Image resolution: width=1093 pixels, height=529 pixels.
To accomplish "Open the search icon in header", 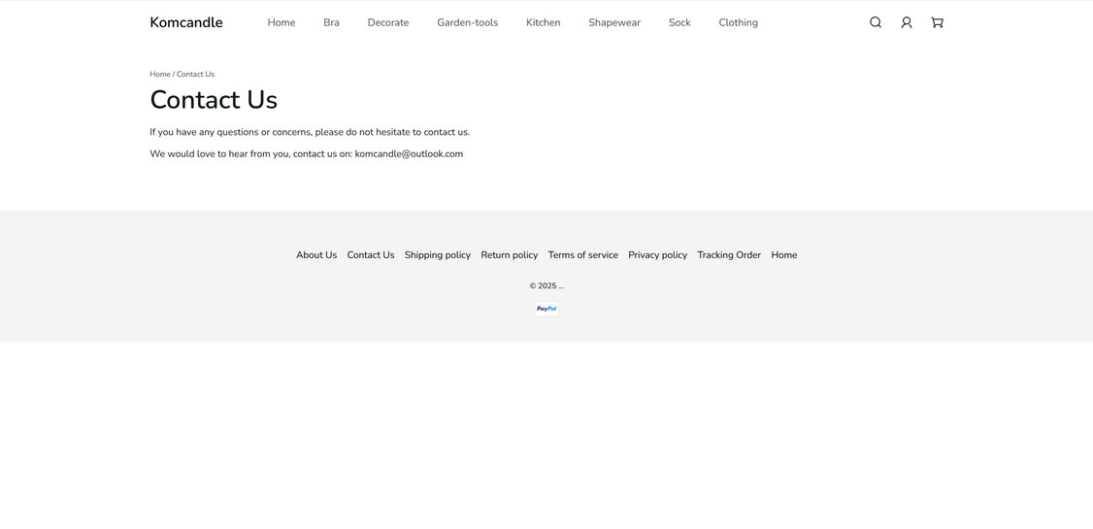I will 876,22.
